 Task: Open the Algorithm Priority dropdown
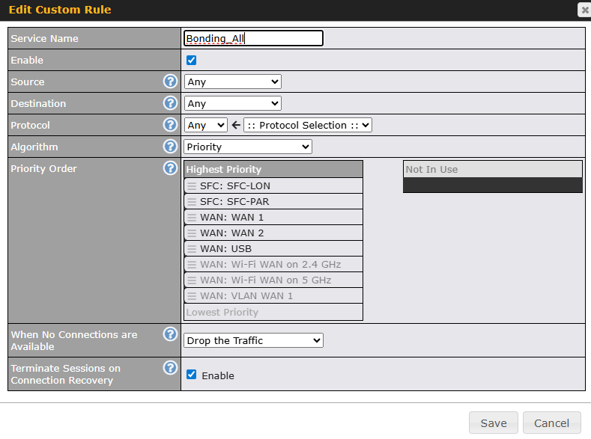pos(247,147)
